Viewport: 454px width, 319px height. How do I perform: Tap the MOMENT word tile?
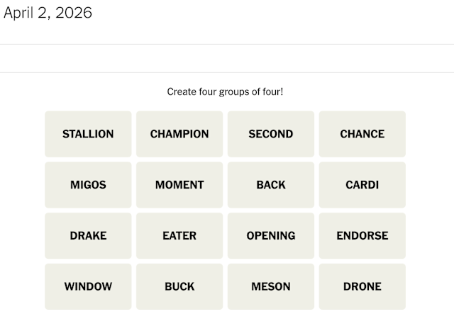coord(179,185)
